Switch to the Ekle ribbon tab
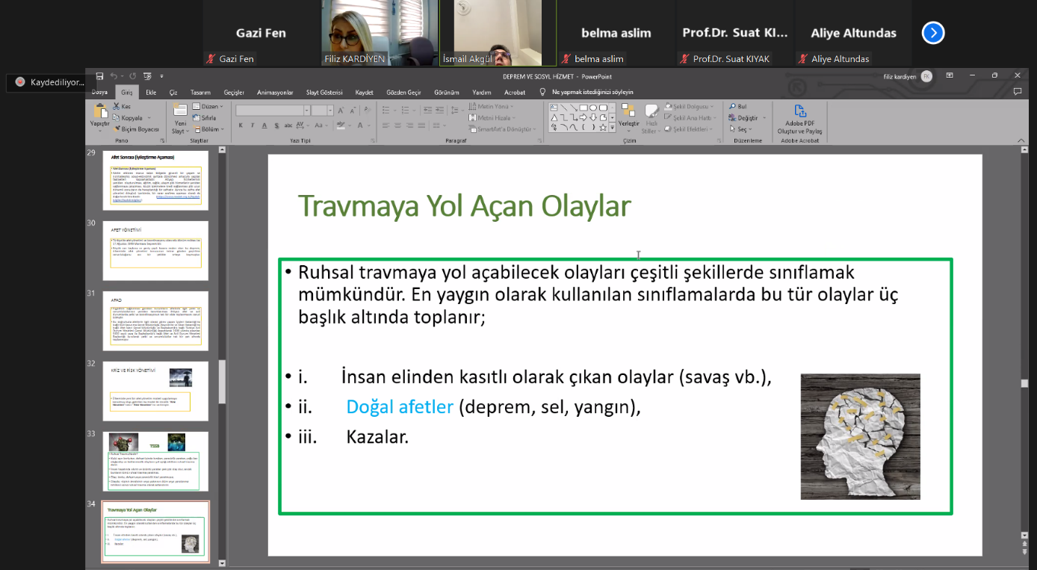Image resolution: width=1037 pixels, height=570 pixels. [x=151, y=93]
